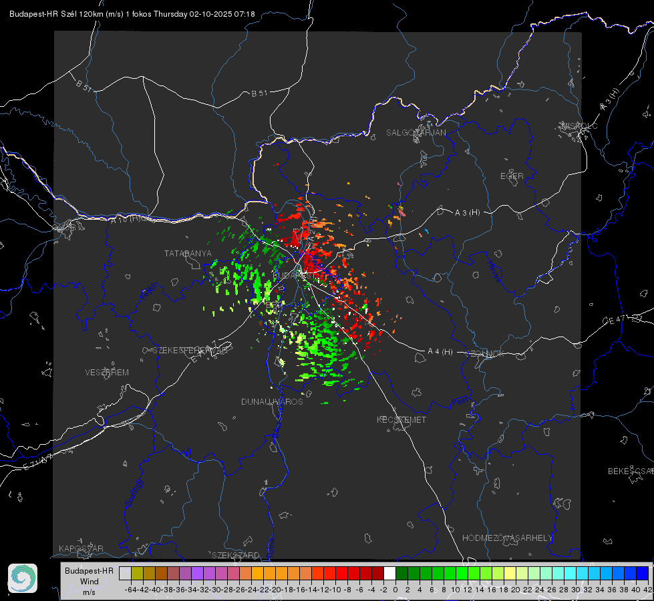Click the SZEKSZÁRD city label
Viewport: 654px width, 601px height.
[236, 555]
